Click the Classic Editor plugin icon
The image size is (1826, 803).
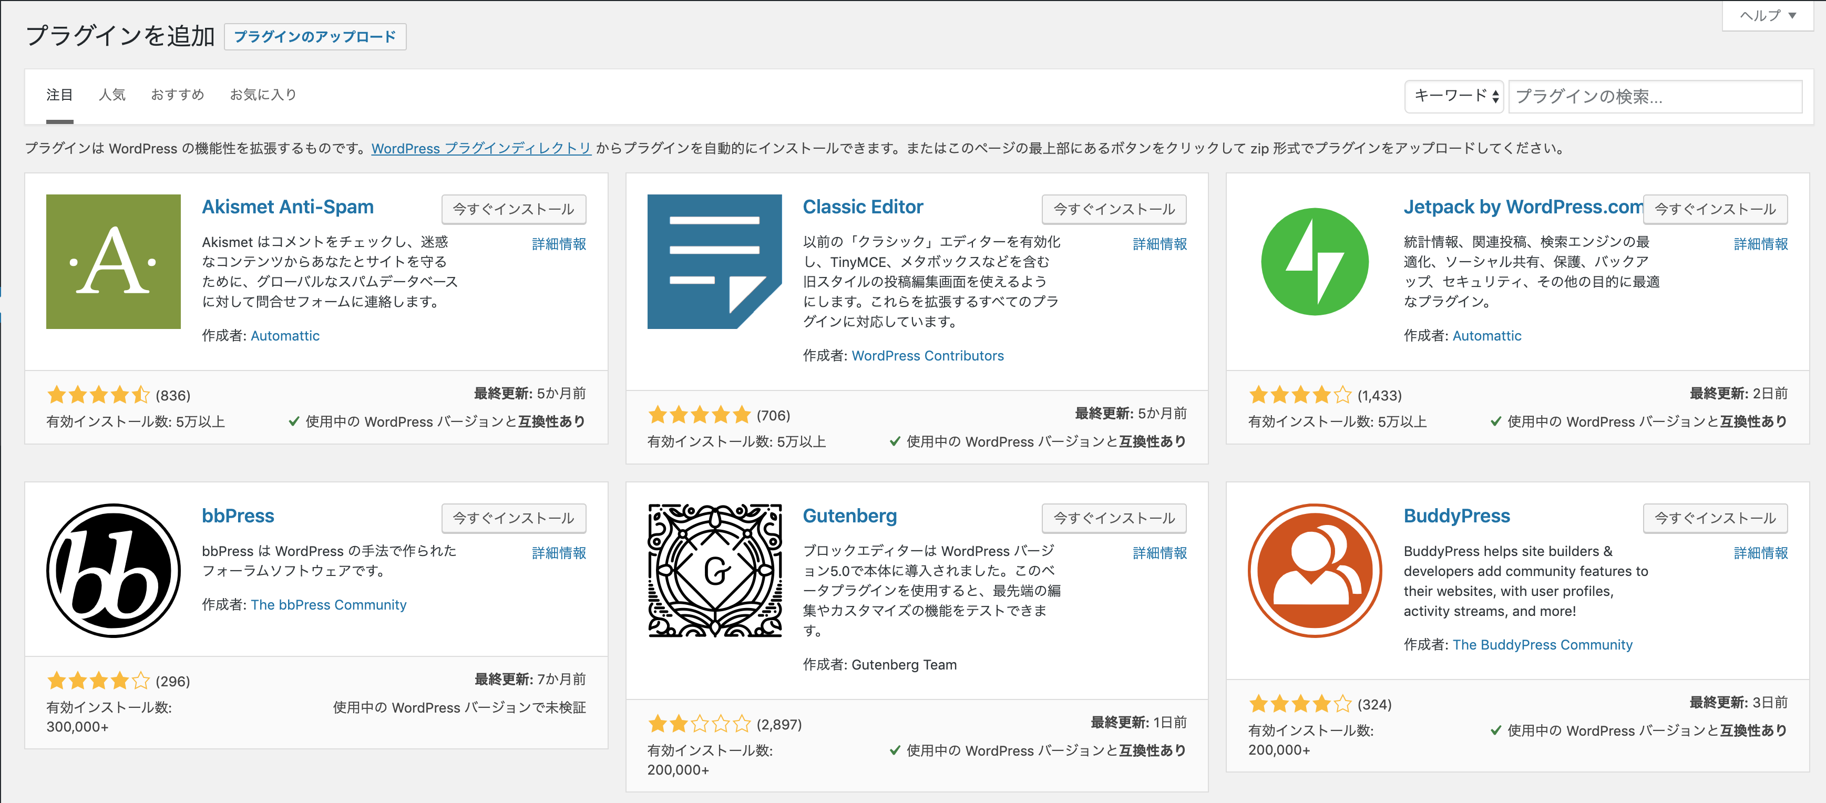[714, 262]
